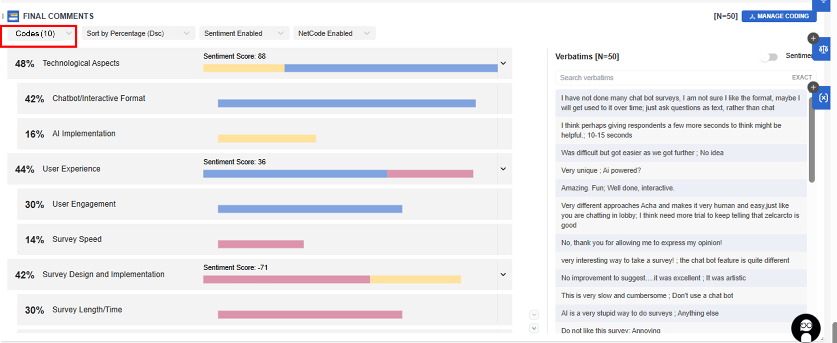Click the Manage Coding button
This screenshot has width=837, height=343.
click(x=778, y=16)
